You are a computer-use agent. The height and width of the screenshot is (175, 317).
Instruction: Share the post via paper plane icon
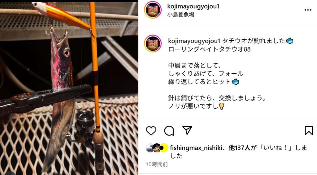coord(187,130)
